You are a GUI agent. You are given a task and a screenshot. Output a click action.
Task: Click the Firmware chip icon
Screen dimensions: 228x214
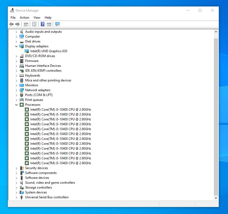click(22, 61)
